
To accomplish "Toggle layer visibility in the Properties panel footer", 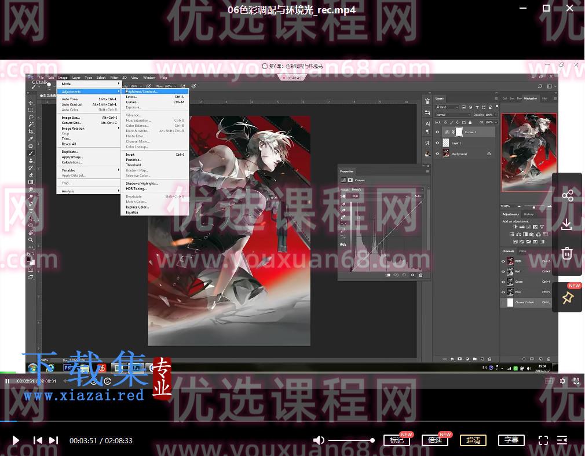I will point(412,275).
